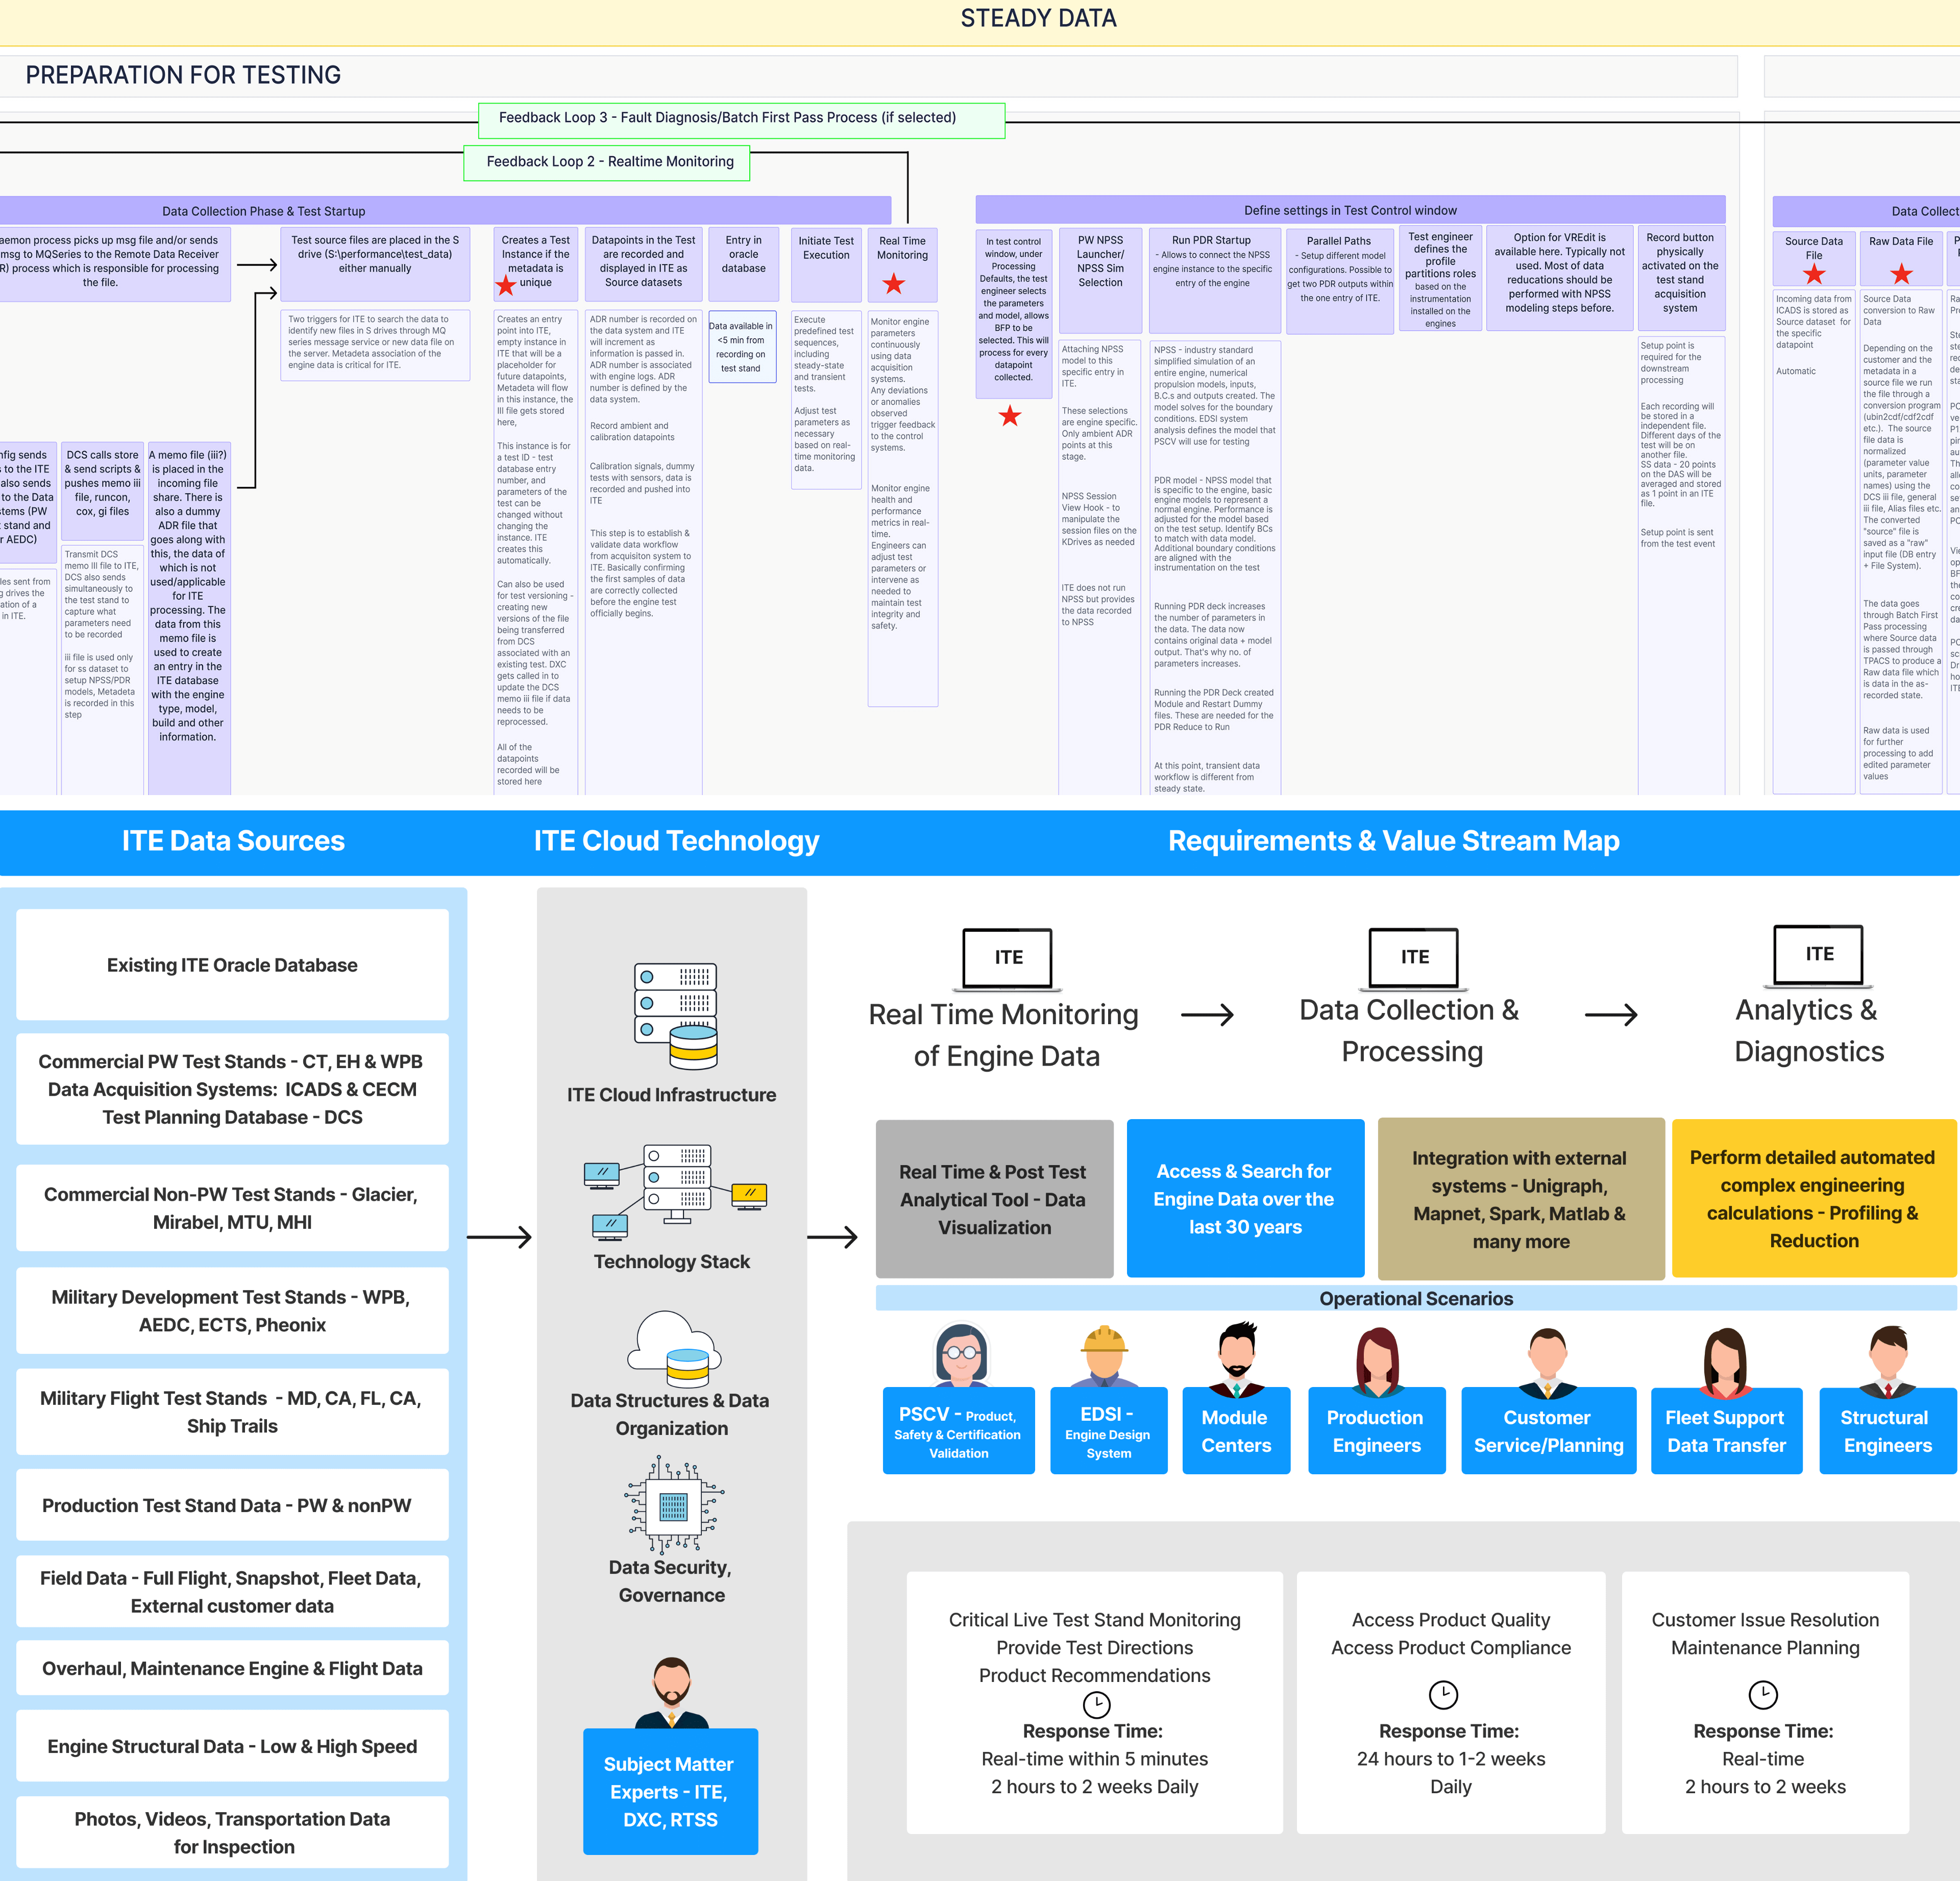Select the Fleet Support Data Transfer label
This screenshot has width=1960, height=1881.
pyautogui.click(x=1725, y=1431)
